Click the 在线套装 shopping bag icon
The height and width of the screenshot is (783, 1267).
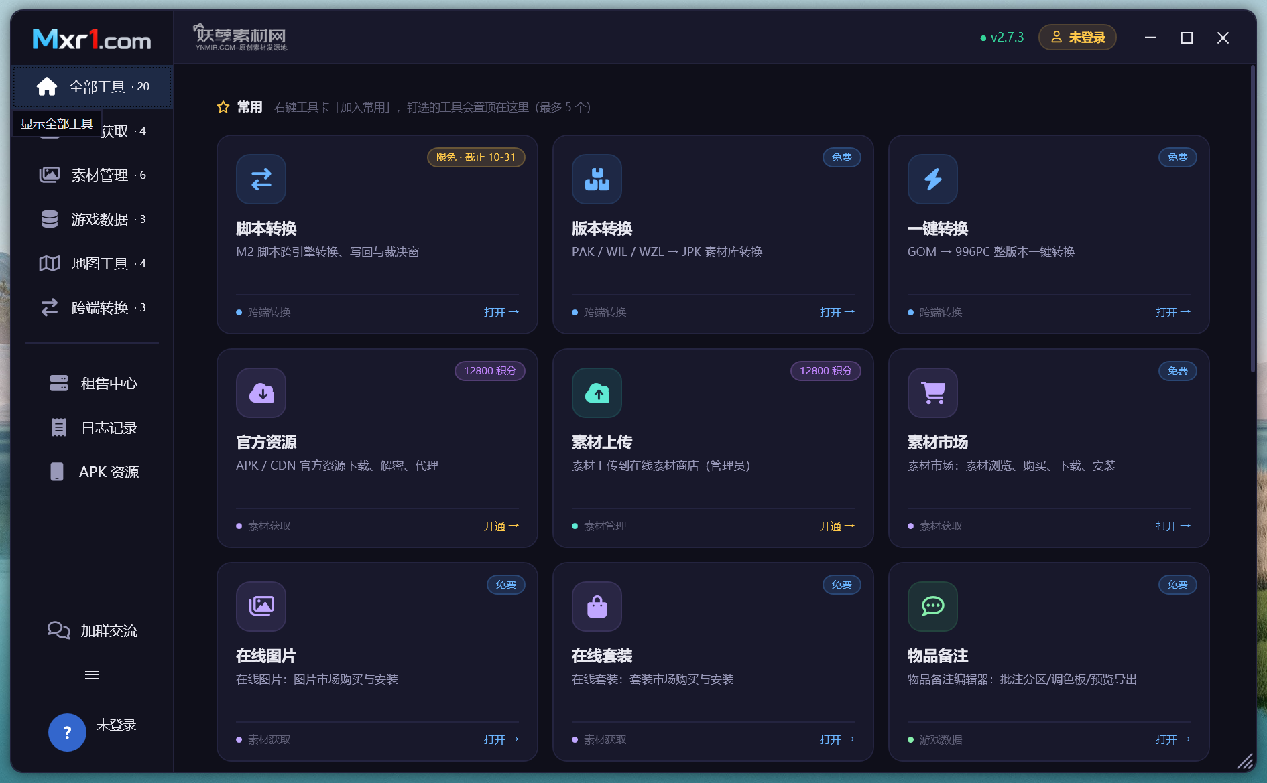coord(597,606)
